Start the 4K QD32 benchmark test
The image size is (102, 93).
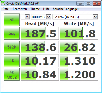(12, 74)
